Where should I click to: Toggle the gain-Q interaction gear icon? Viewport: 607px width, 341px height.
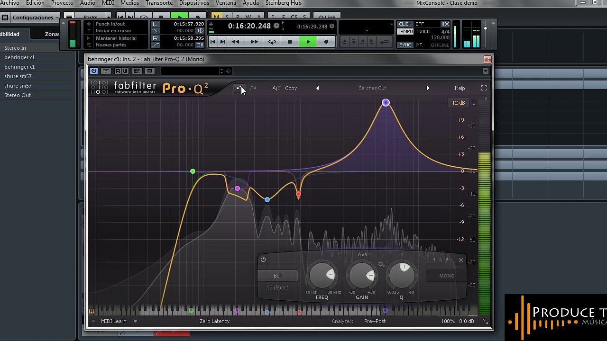click(x=381, y=264)
